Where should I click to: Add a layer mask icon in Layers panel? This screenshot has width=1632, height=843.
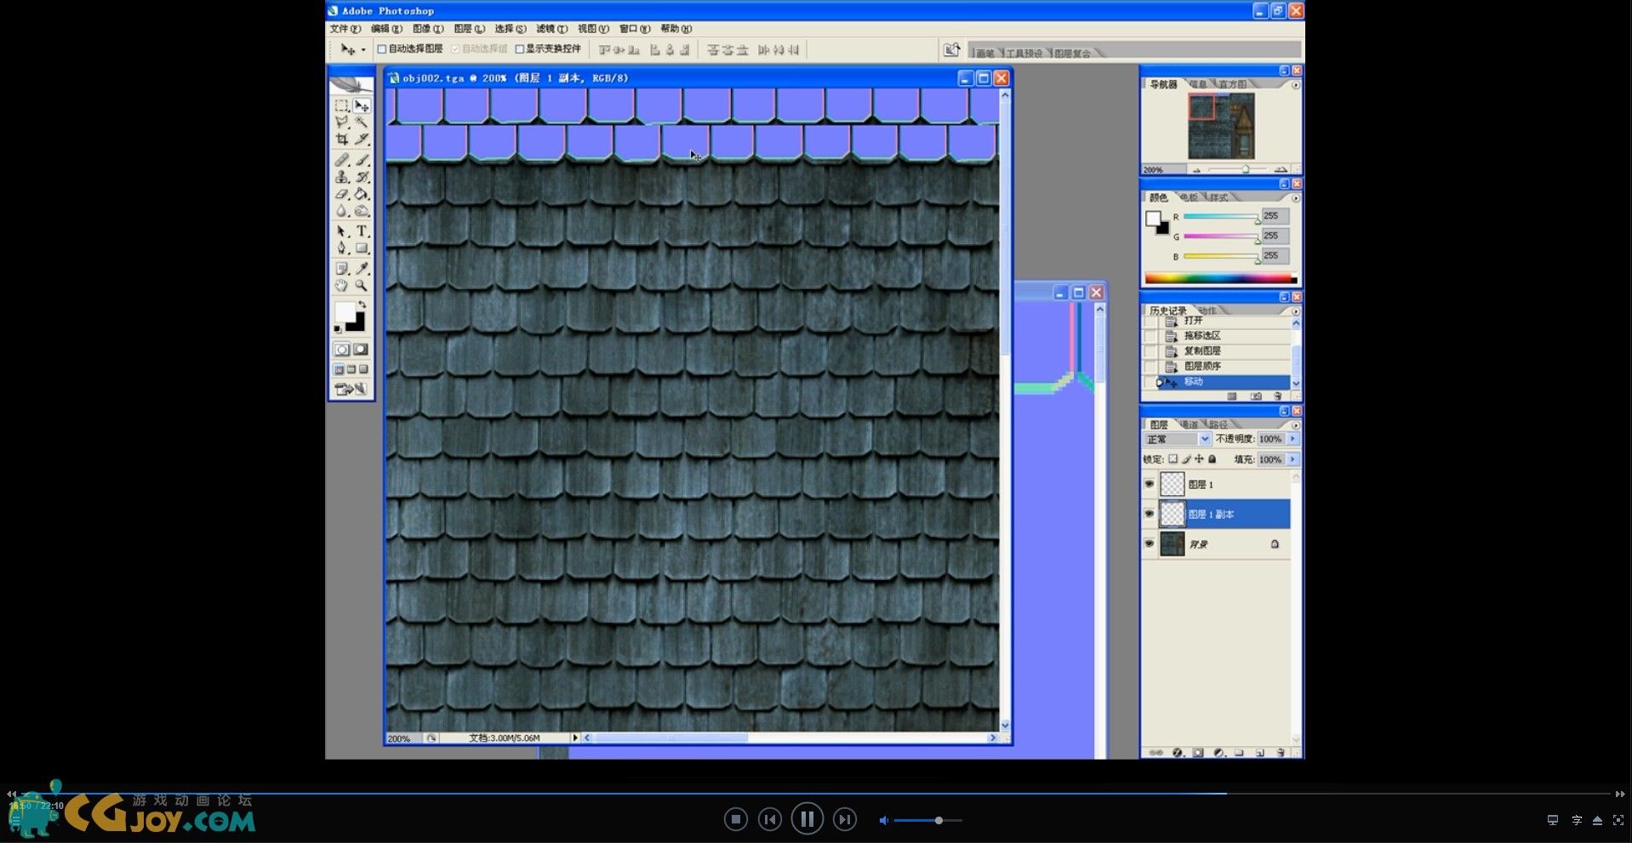pos(1198,753)
